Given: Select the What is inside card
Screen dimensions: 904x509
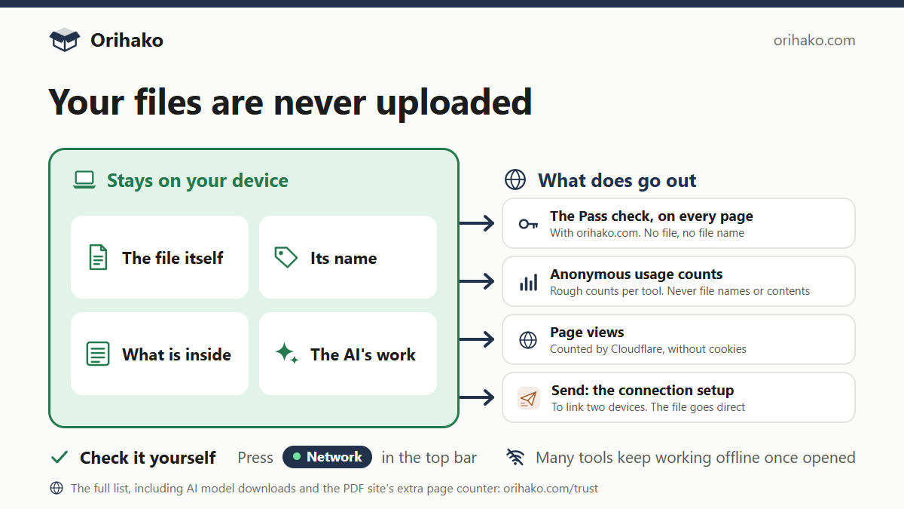Looking at the screenshot, I should 160,354.
